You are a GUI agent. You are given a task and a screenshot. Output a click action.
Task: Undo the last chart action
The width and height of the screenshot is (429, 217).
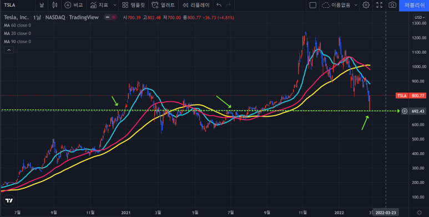(219, 5)
